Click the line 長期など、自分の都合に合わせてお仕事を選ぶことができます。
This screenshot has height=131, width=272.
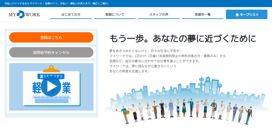155,61
